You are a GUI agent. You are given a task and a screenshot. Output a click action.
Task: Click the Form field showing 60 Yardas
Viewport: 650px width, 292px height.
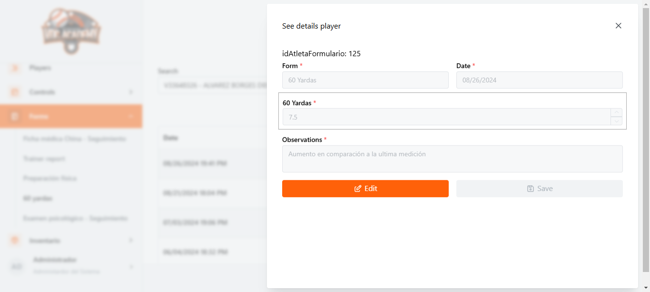tap(365, 80)
